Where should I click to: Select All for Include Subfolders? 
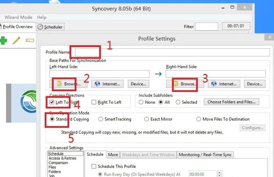tap(161, 102)
